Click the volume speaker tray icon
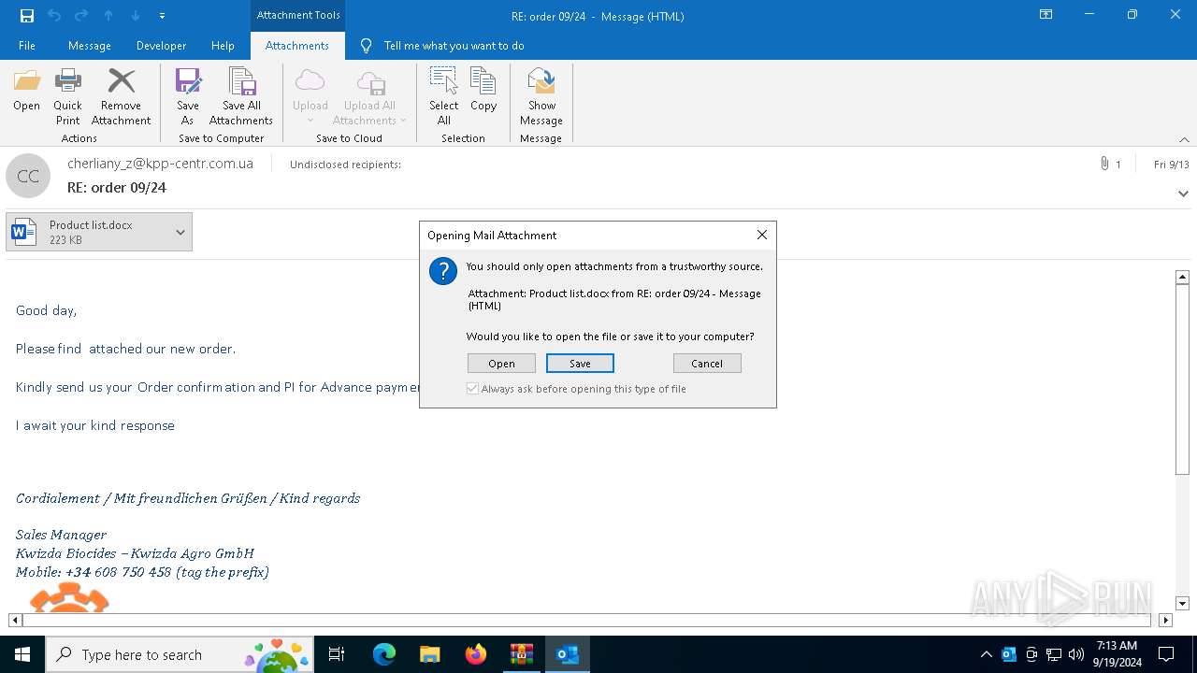The image size is (1197, 673). click(1076, 654)
